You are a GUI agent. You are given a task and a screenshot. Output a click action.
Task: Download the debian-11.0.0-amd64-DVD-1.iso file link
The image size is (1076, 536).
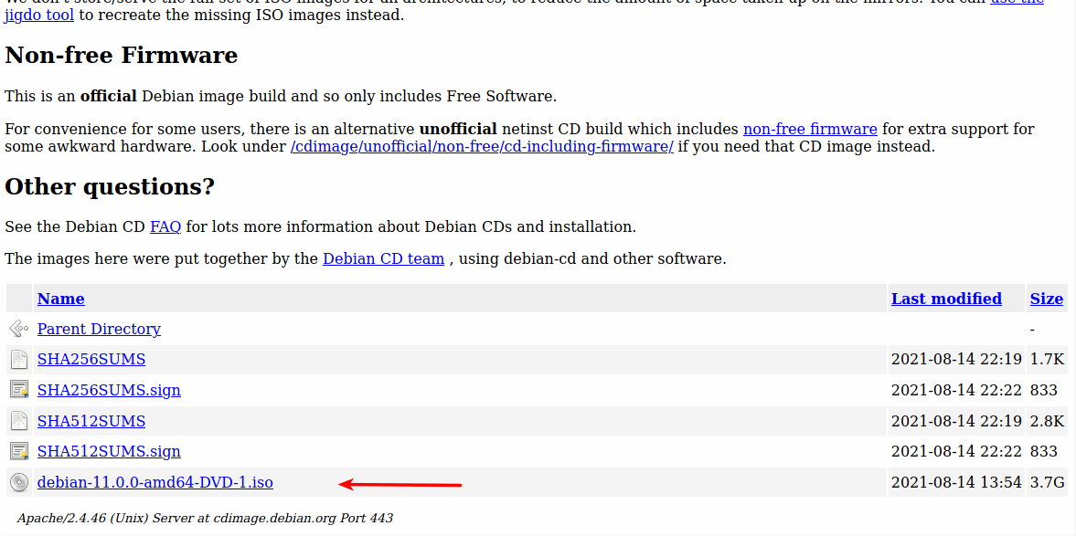coord(154,482)
